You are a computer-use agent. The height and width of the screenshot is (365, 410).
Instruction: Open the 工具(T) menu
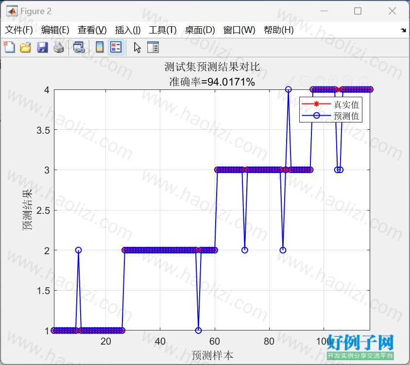tap(163, 30)
